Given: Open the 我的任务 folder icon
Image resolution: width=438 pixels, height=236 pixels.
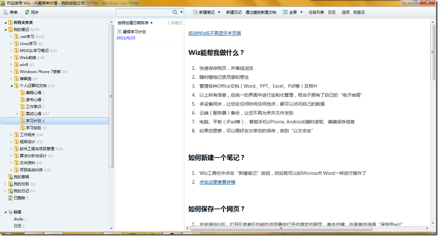Looking at the screenshot, I should (x=10, y=184).
